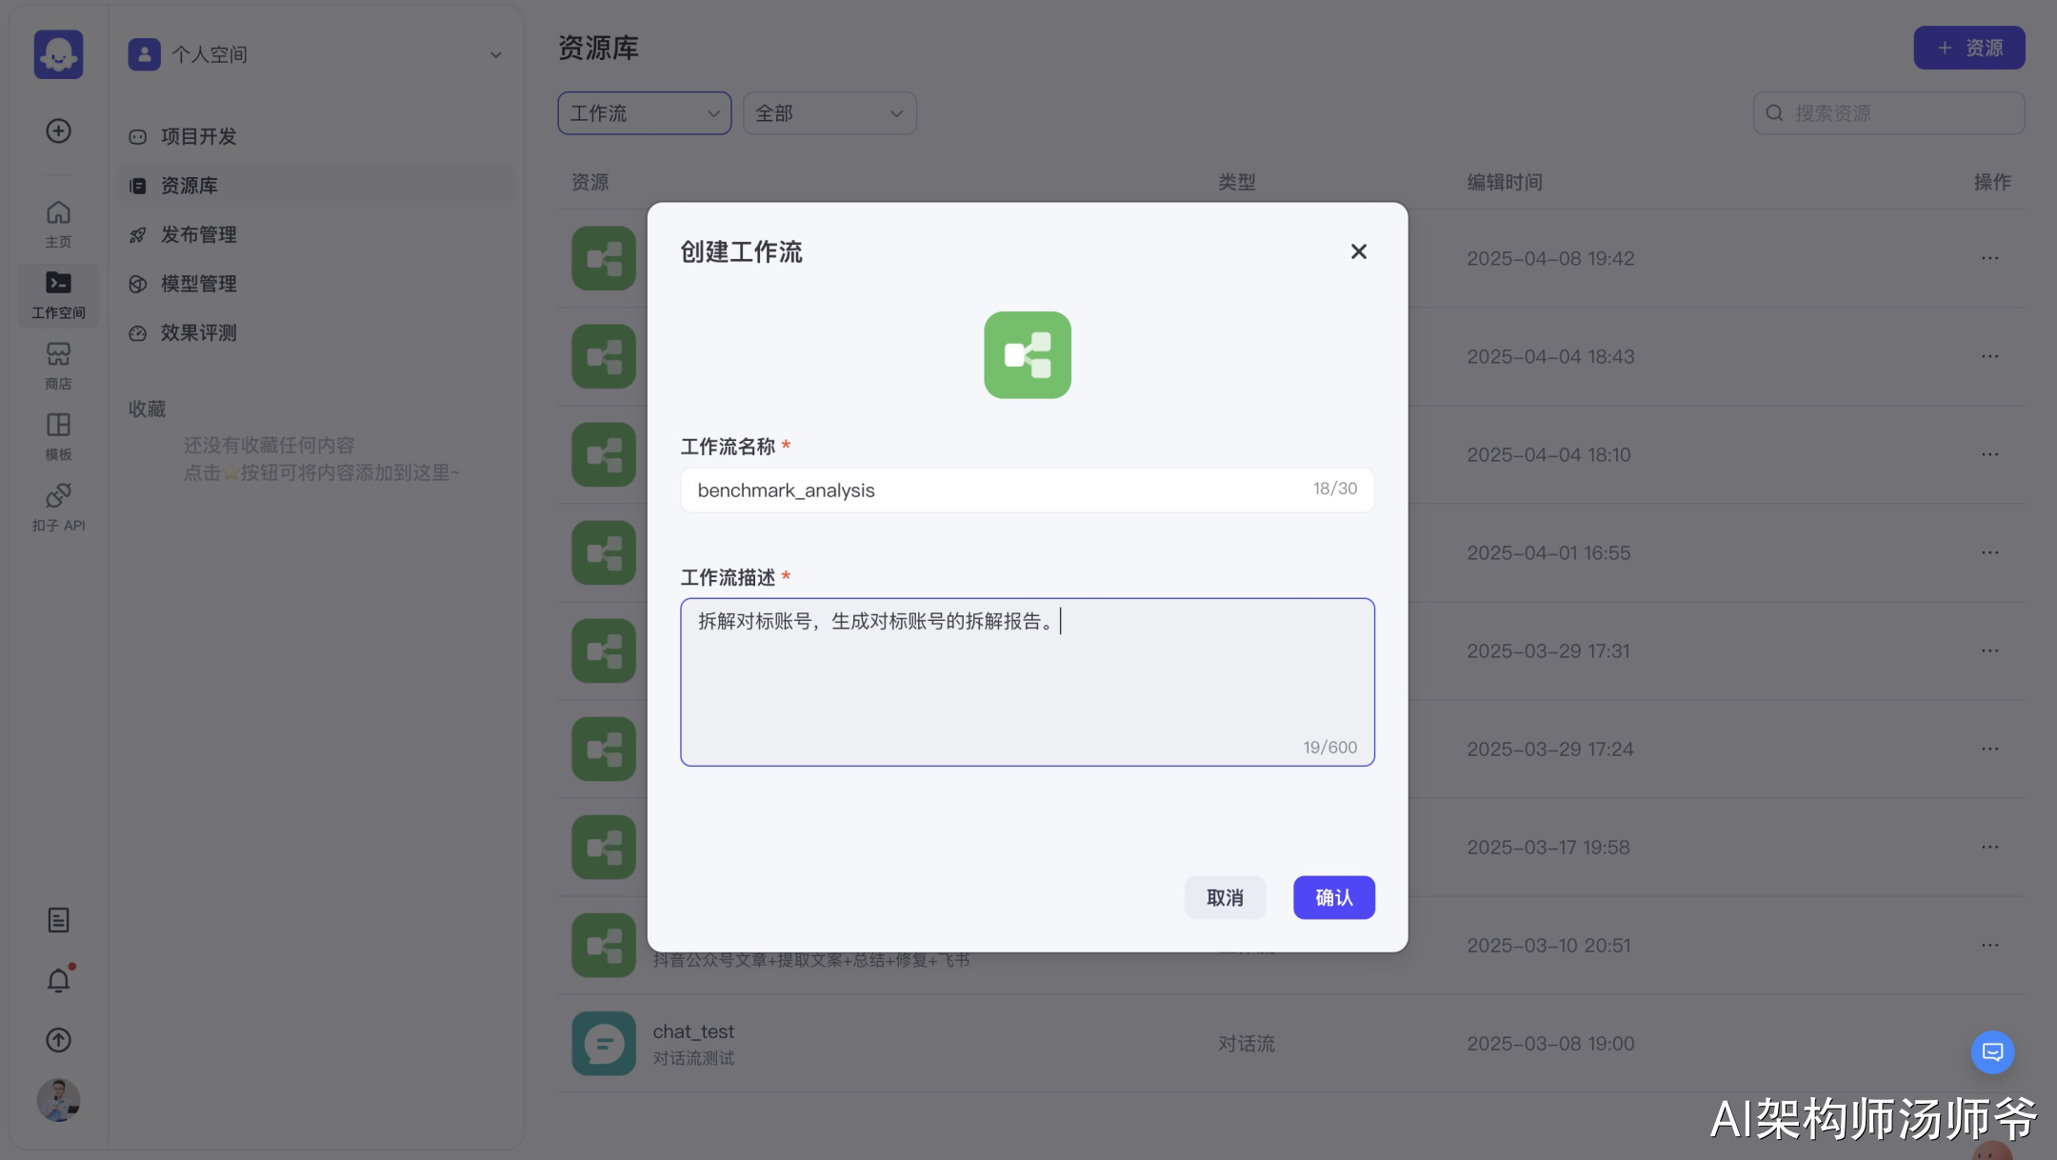Open the blue feedback chat bubble

[1992, 1051]
